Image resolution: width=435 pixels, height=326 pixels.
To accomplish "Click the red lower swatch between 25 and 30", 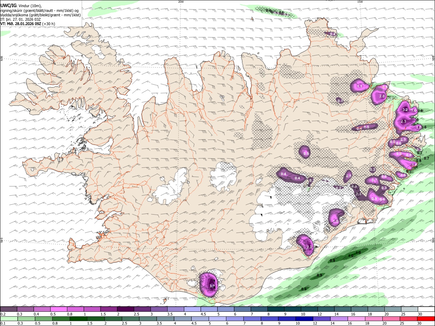I will tap(410, 319).
